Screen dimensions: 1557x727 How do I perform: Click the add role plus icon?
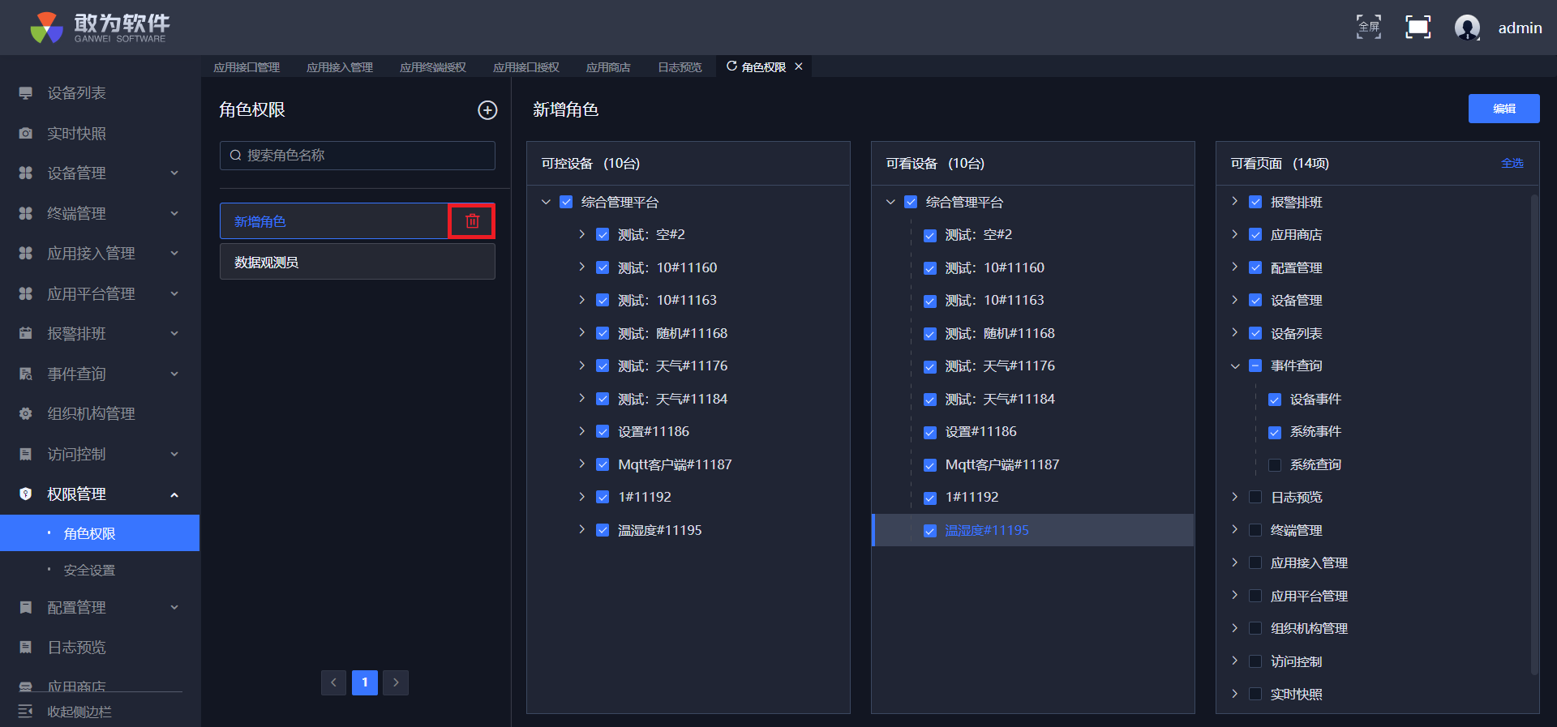[x=487, y=110]
